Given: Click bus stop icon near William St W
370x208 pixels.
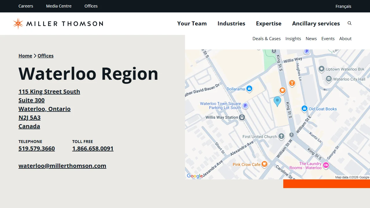Looking at the screenshot, I should pyautogui.click(x=292, y=135).
